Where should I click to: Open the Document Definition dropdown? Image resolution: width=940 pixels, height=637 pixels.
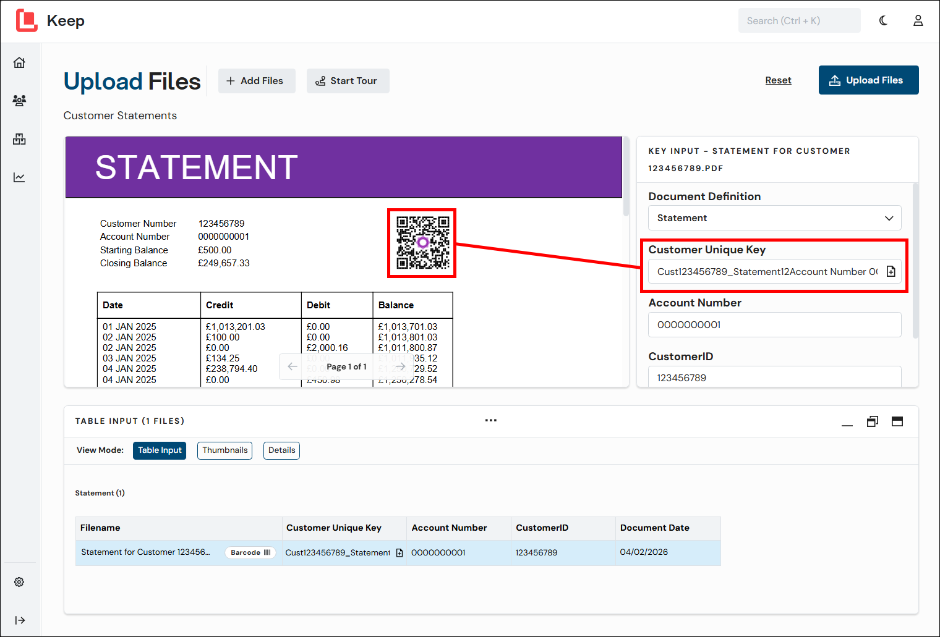pyautogui.click(x=775, y=218)
